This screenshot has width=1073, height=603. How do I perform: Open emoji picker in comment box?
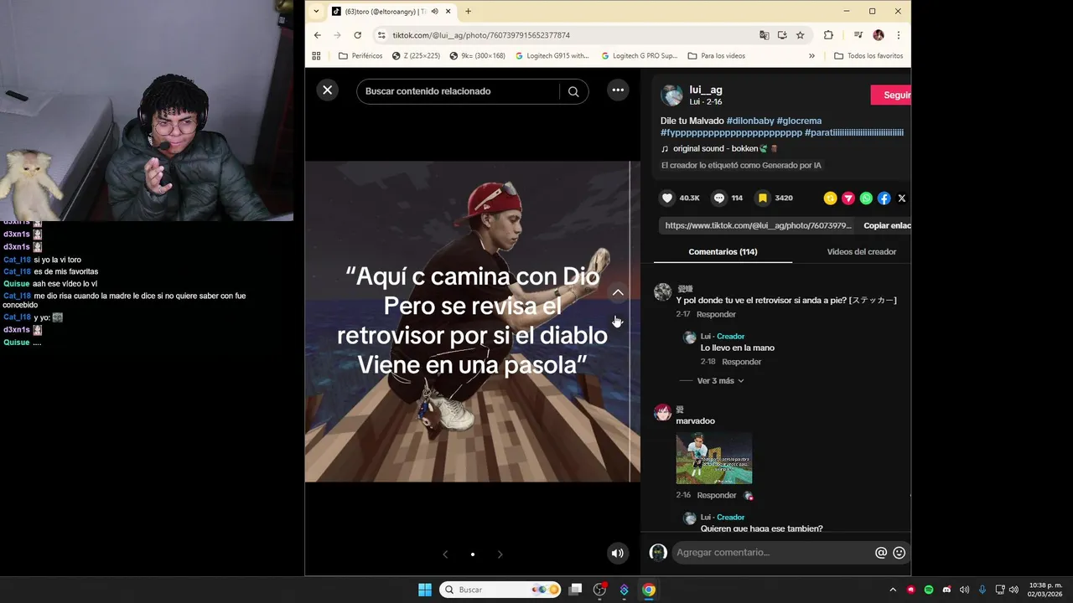tap(899, 553)
